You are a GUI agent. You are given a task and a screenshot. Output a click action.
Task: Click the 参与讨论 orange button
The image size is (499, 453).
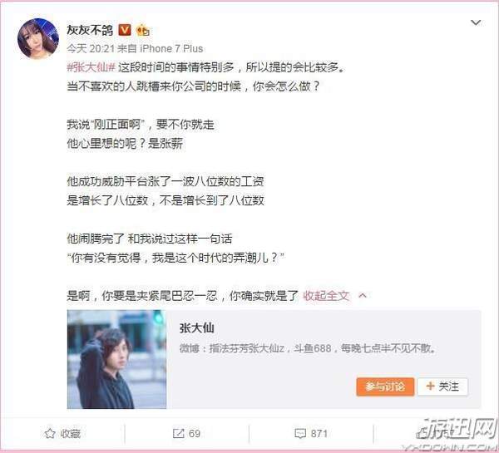[x=385, y=387]
